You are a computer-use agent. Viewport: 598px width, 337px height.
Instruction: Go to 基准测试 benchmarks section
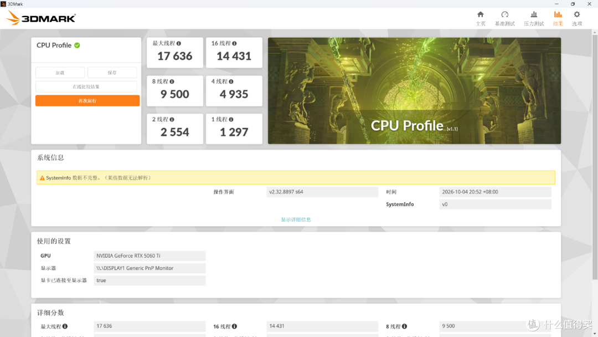pos(504,18)
